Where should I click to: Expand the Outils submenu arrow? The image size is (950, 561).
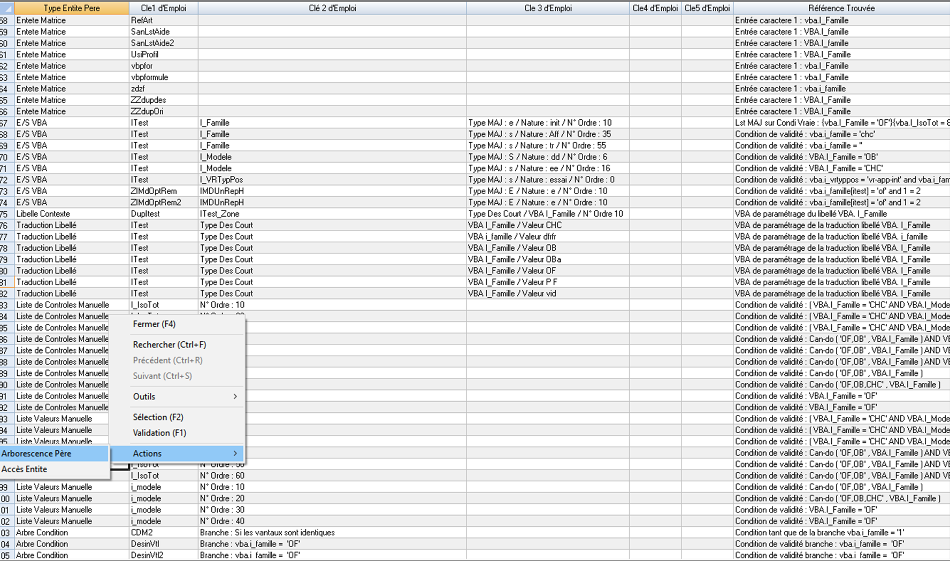(x=235, y=396)
